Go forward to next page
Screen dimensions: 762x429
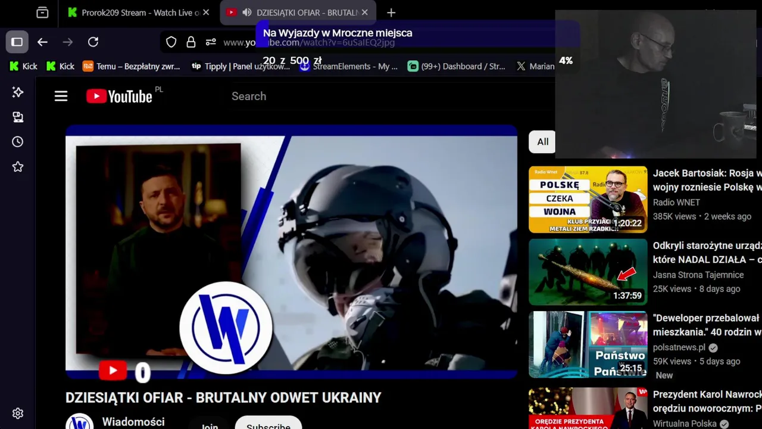click(68, 42)
